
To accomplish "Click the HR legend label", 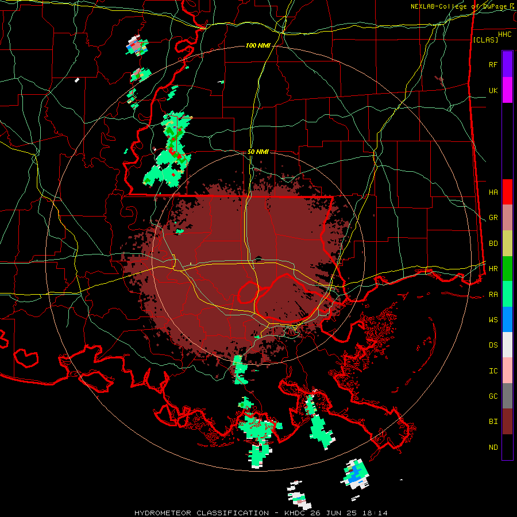I will tap(493, 269).
